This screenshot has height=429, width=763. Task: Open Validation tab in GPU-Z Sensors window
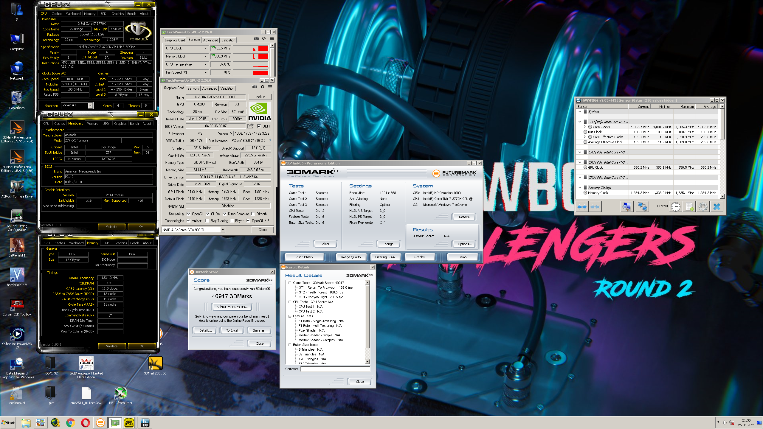(x=228, y=40)
